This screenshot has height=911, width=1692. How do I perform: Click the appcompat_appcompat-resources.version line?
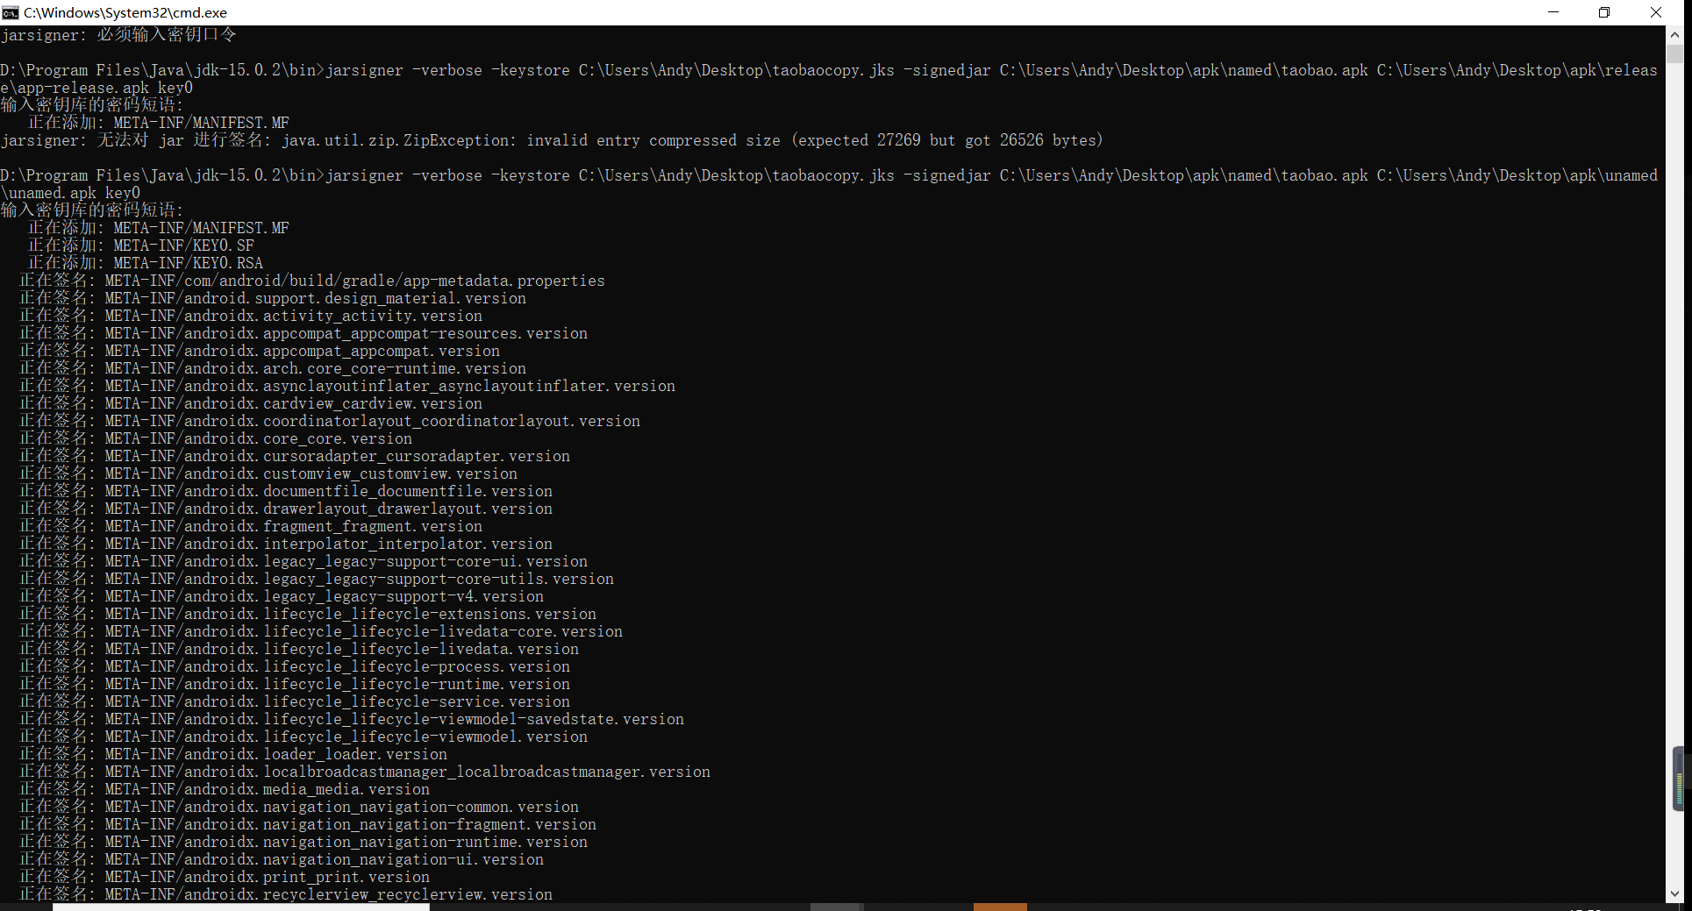[x=303, y=333]
